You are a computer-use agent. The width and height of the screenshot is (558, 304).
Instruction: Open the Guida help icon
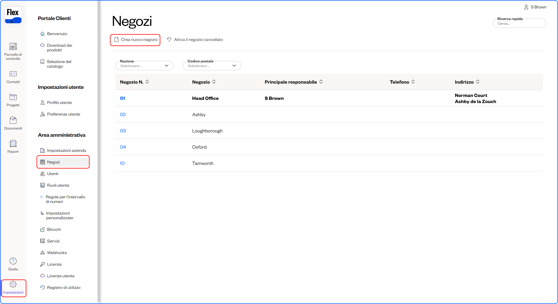pos(13,261)
